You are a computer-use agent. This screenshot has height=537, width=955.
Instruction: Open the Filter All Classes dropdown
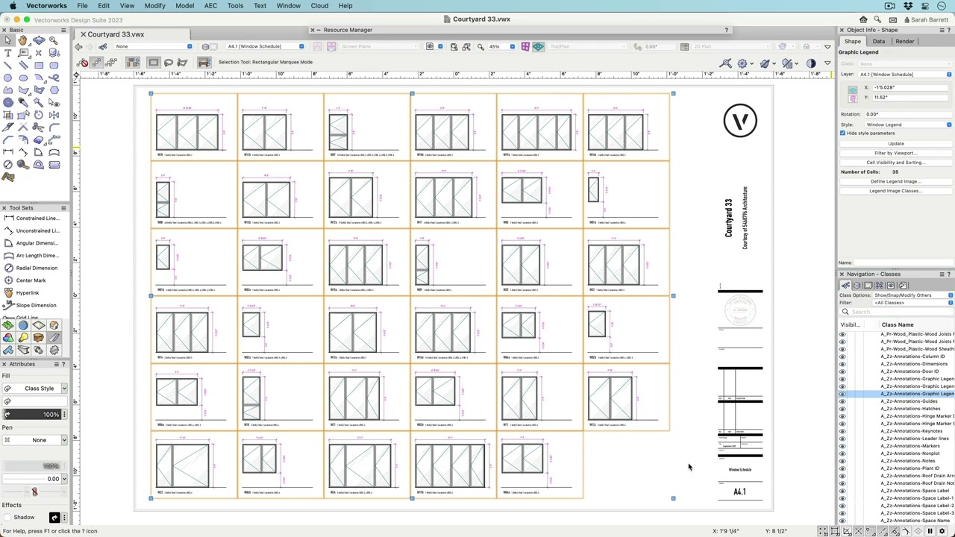tap(914, 303)
